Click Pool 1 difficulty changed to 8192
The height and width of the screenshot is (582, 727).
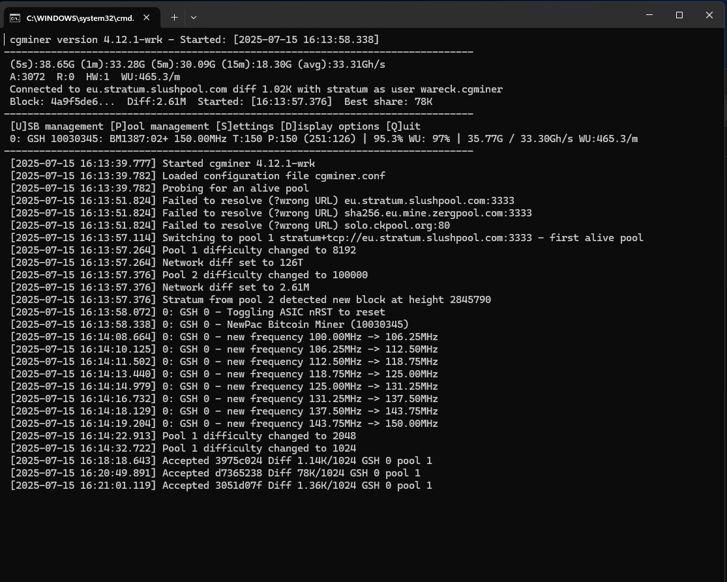(x=183, y=251)
